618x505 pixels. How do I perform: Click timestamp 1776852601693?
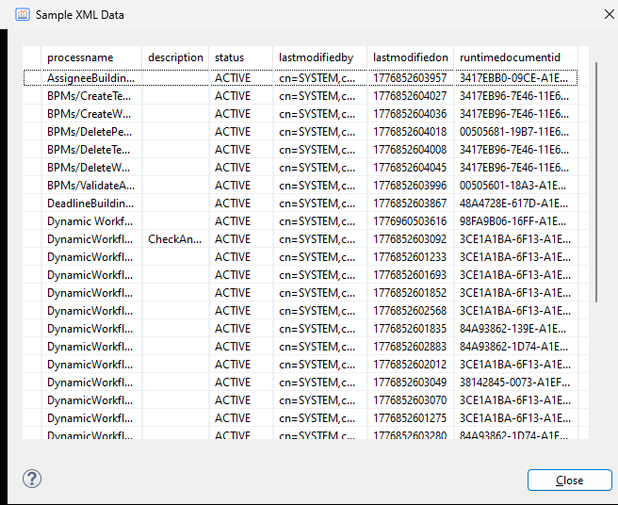[x=410, y=275]
